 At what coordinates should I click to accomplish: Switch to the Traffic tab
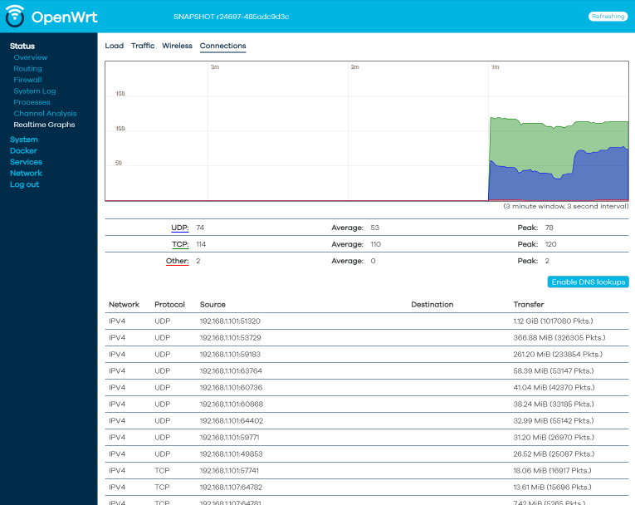tap(143, 47)
